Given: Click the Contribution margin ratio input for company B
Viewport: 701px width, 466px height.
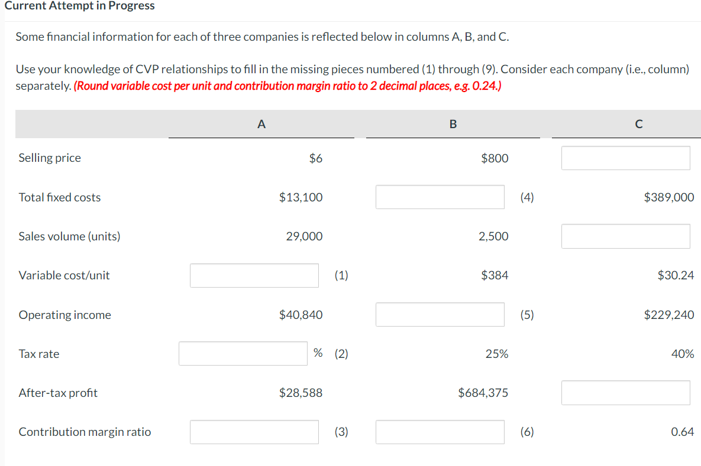Looking at the screenshot, I should [x=440, y=432].
